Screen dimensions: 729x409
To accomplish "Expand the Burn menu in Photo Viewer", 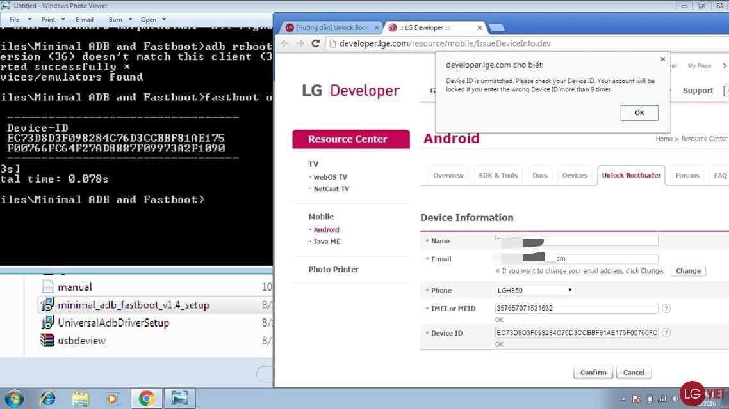I will pos(120,20).
